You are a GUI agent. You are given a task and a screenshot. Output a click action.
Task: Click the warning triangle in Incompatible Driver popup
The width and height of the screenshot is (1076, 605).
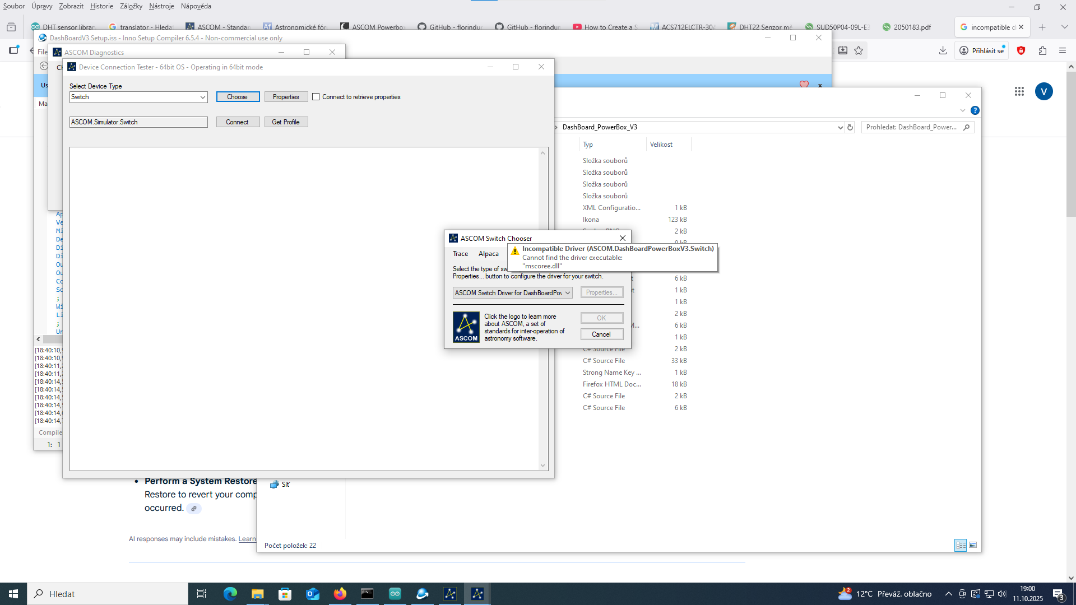click(x=515, y=251)
